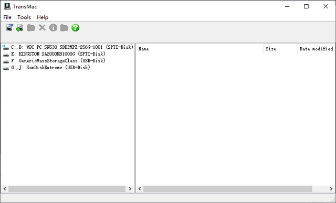Click the grey info properties toolbar icon
Screen dimensions: 336x203
coord(53,28)
